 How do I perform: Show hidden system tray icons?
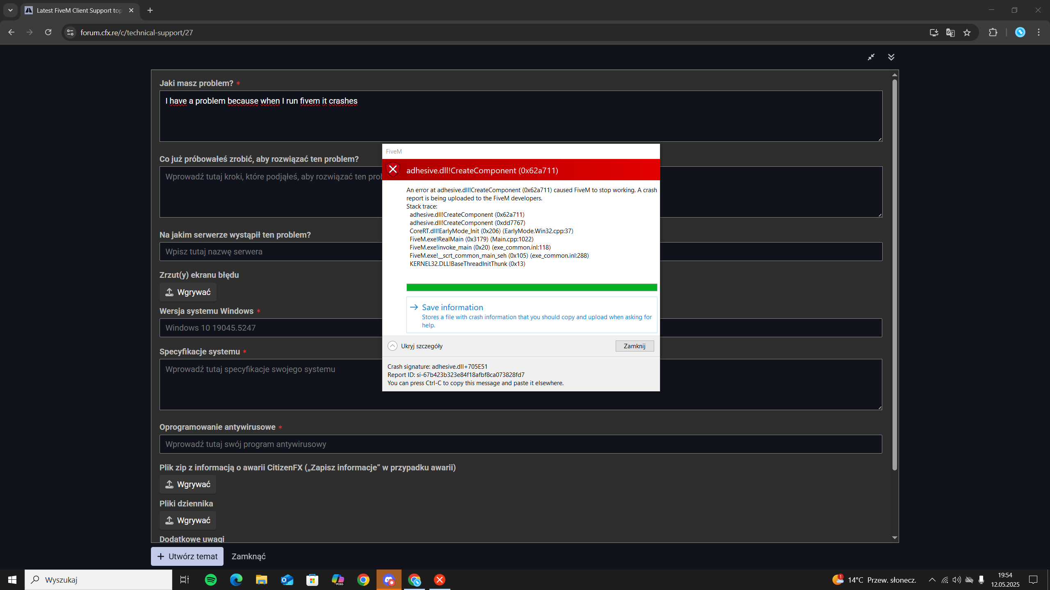932,580
